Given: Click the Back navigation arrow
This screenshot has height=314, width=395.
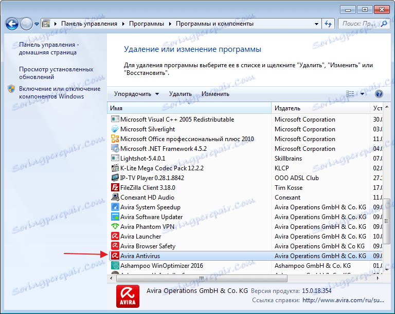Looking at the screenshot, I should [x=12, y=24].
